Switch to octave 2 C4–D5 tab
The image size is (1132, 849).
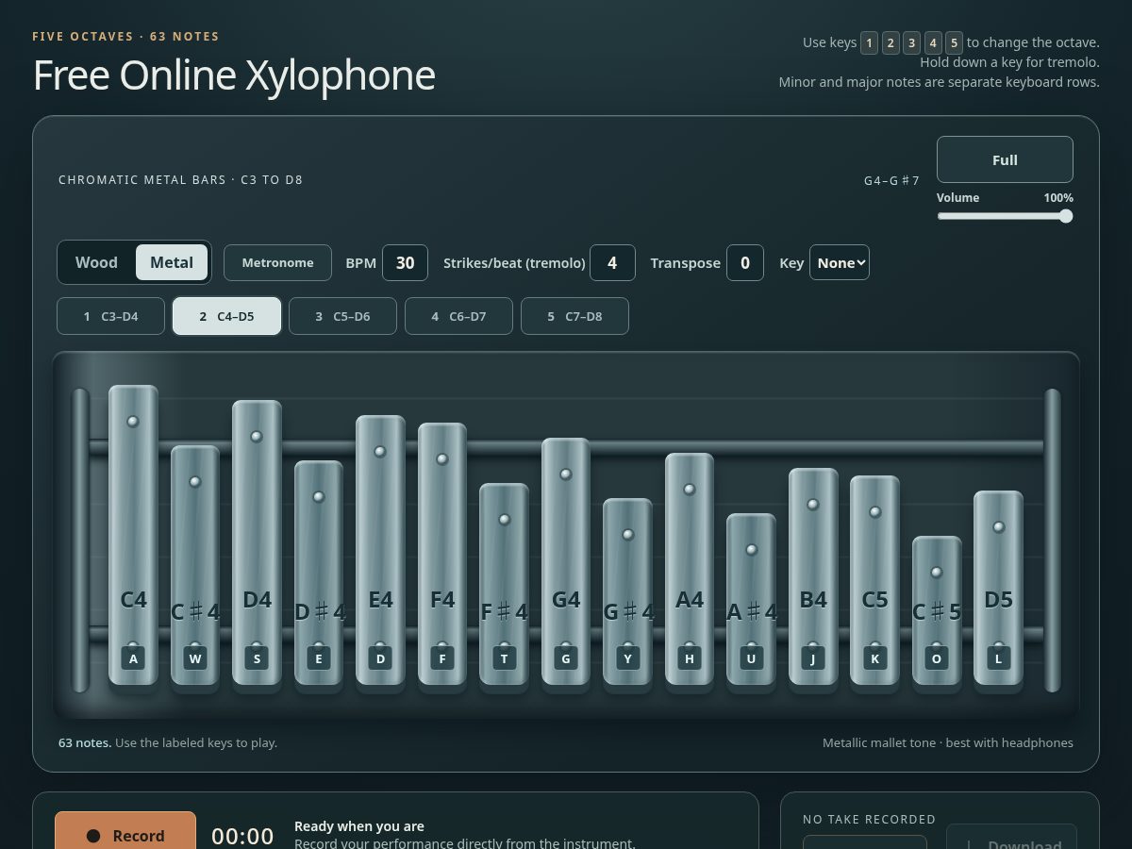click(226, 316)
